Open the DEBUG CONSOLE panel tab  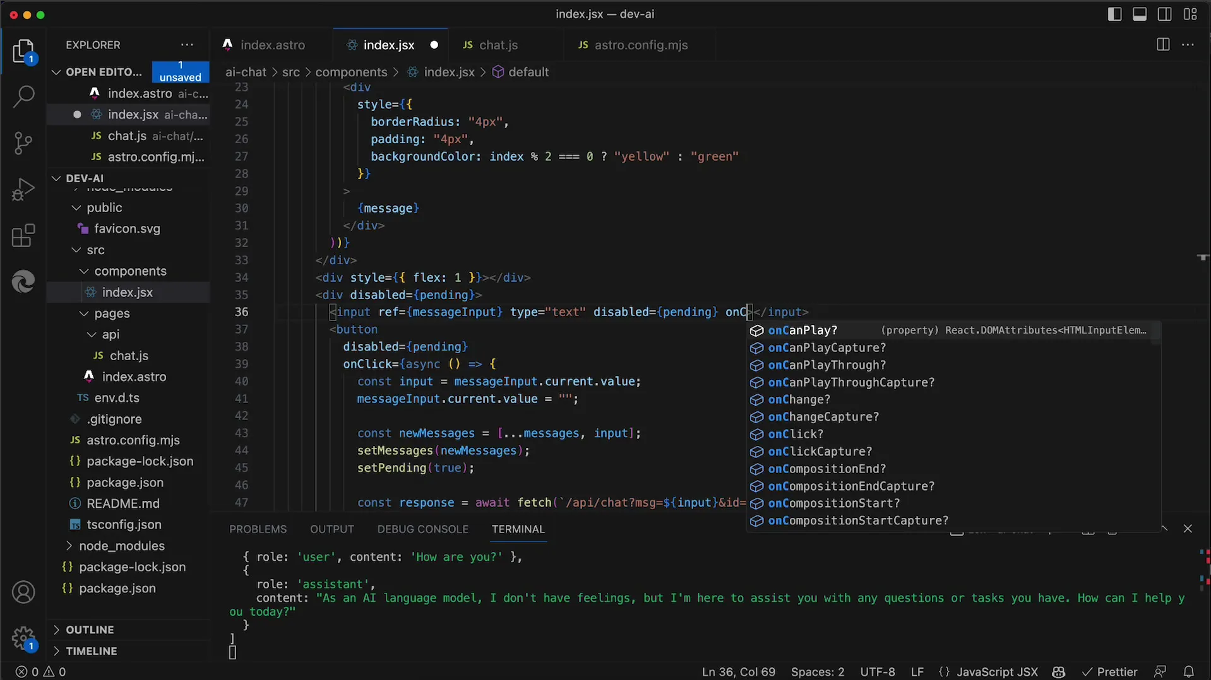click(423, 529)
